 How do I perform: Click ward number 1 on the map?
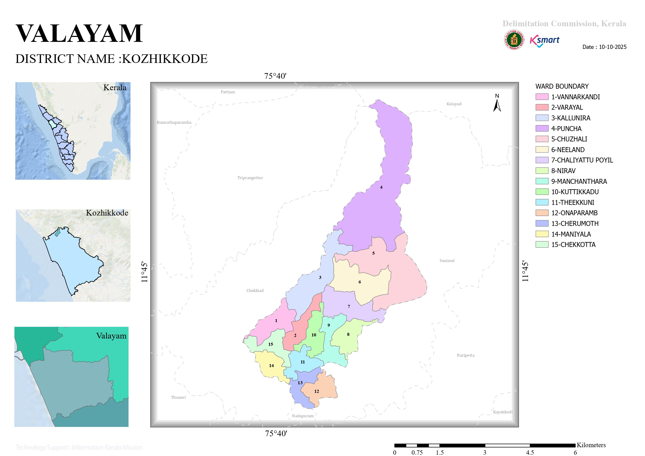click(x=276, y=321)
